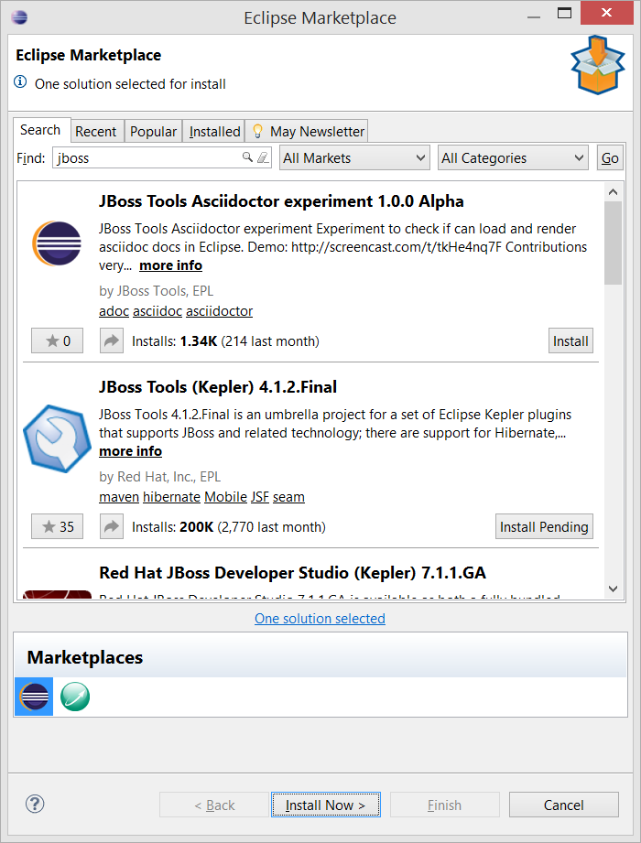Toggle the 35-star favorite for JBoss Tools
The width and height of the screenshot is (641, 843).
57,527
